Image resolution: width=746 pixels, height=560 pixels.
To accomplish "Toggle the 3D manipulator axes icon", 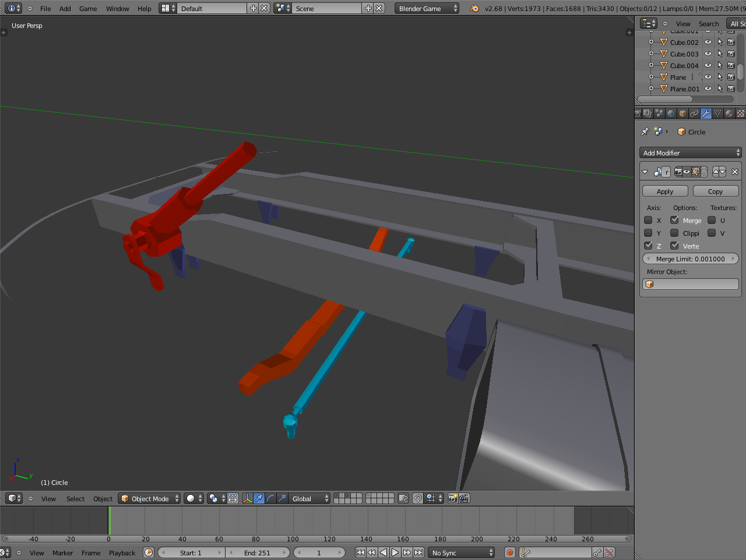I will (x=248, y=498).
